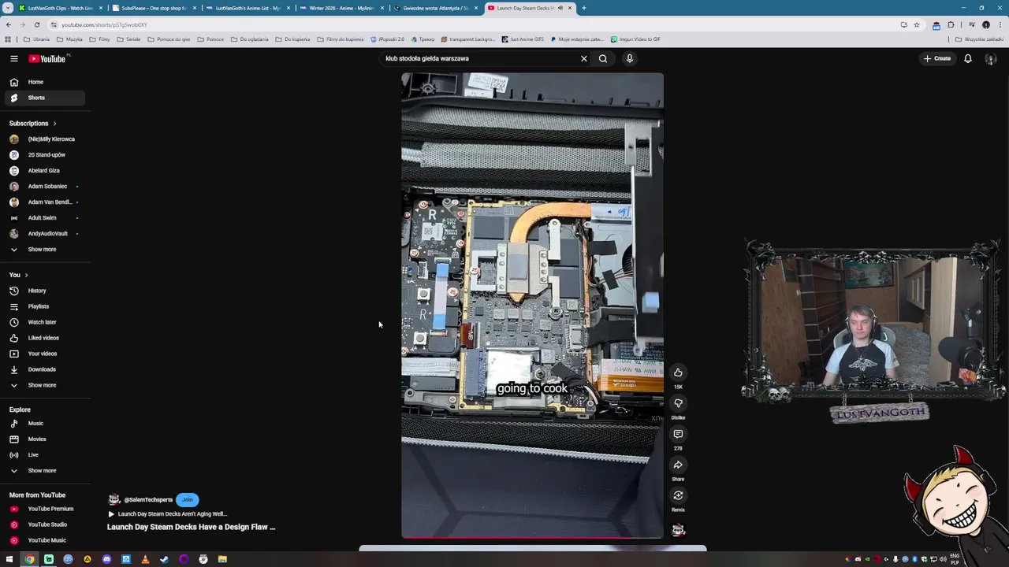Click the search magnifier button
The width and height of the screenshot is (1009, 567).
(603, 58)
